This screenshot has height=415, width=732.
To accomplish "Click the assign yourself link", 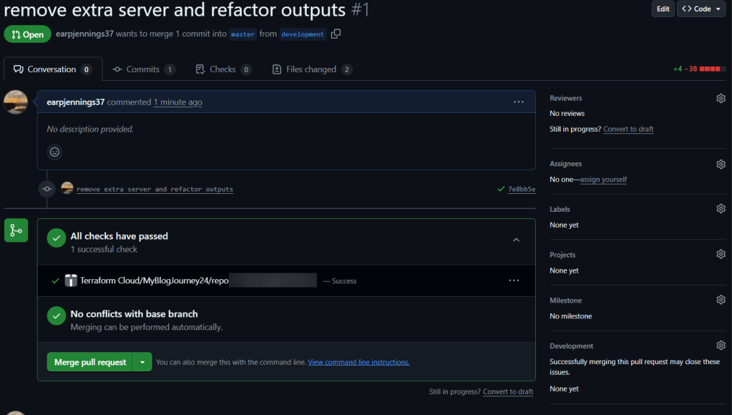I will tap(603, 180).
